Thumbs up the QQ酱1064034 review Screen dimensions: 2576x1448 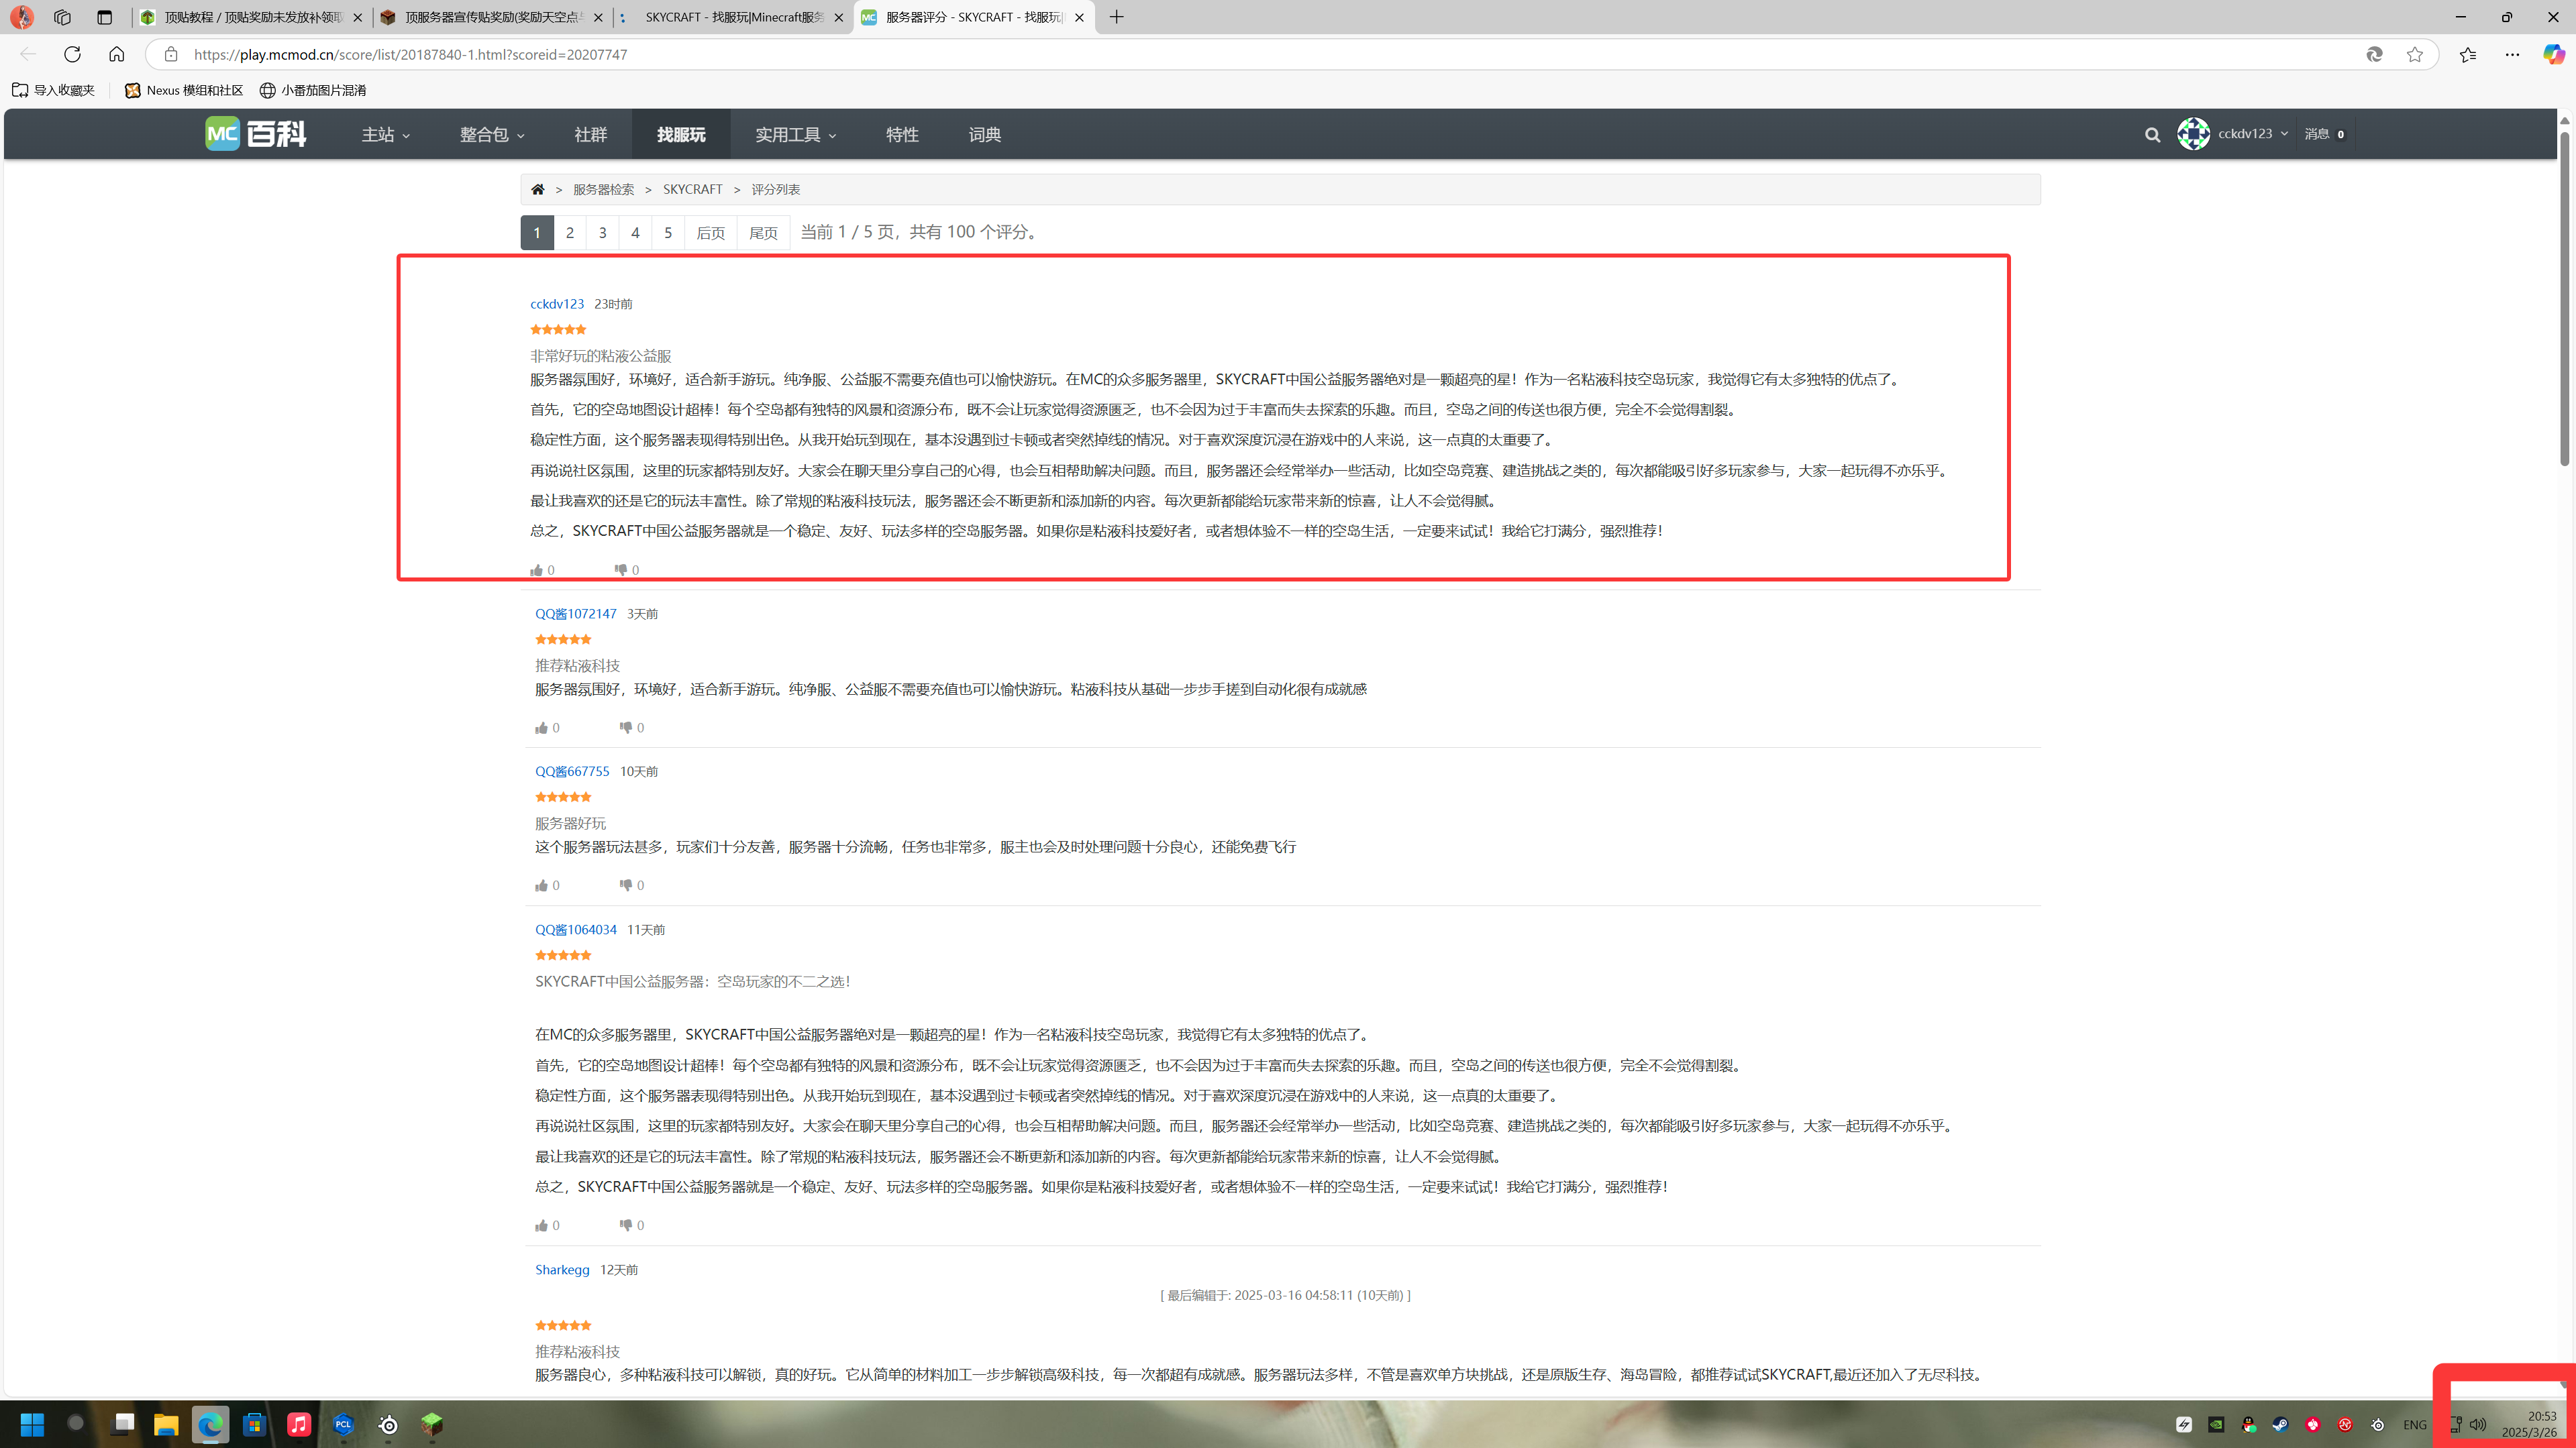pos(541,1225)
